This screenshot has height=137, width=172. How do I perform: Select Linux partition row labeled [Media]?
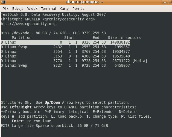pos(74,61)
